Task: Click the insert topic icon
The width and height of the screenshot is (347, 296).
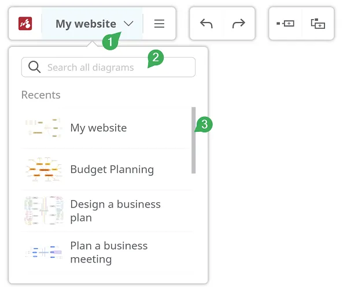Action: click(x=286, y=24)
